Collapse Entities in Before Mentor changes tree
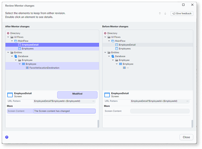The height and width of the screenshot is (149, 202). point(105,53)
